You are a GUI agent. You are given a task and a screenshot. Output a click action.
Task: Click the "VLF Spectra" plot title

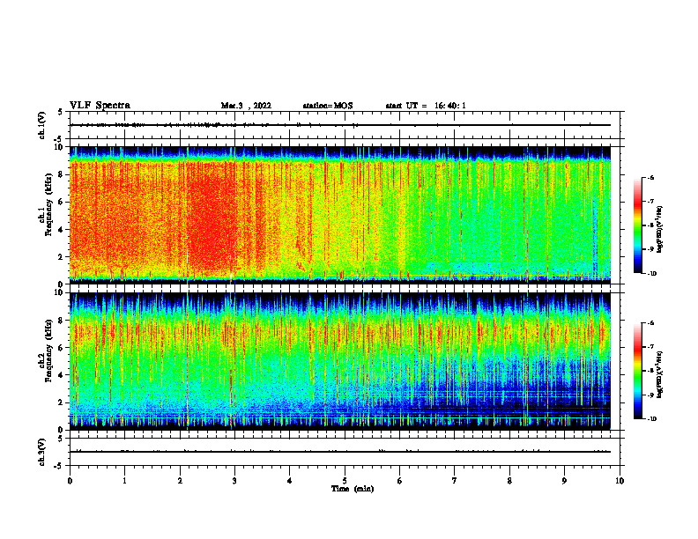click(x=100, y=106)
